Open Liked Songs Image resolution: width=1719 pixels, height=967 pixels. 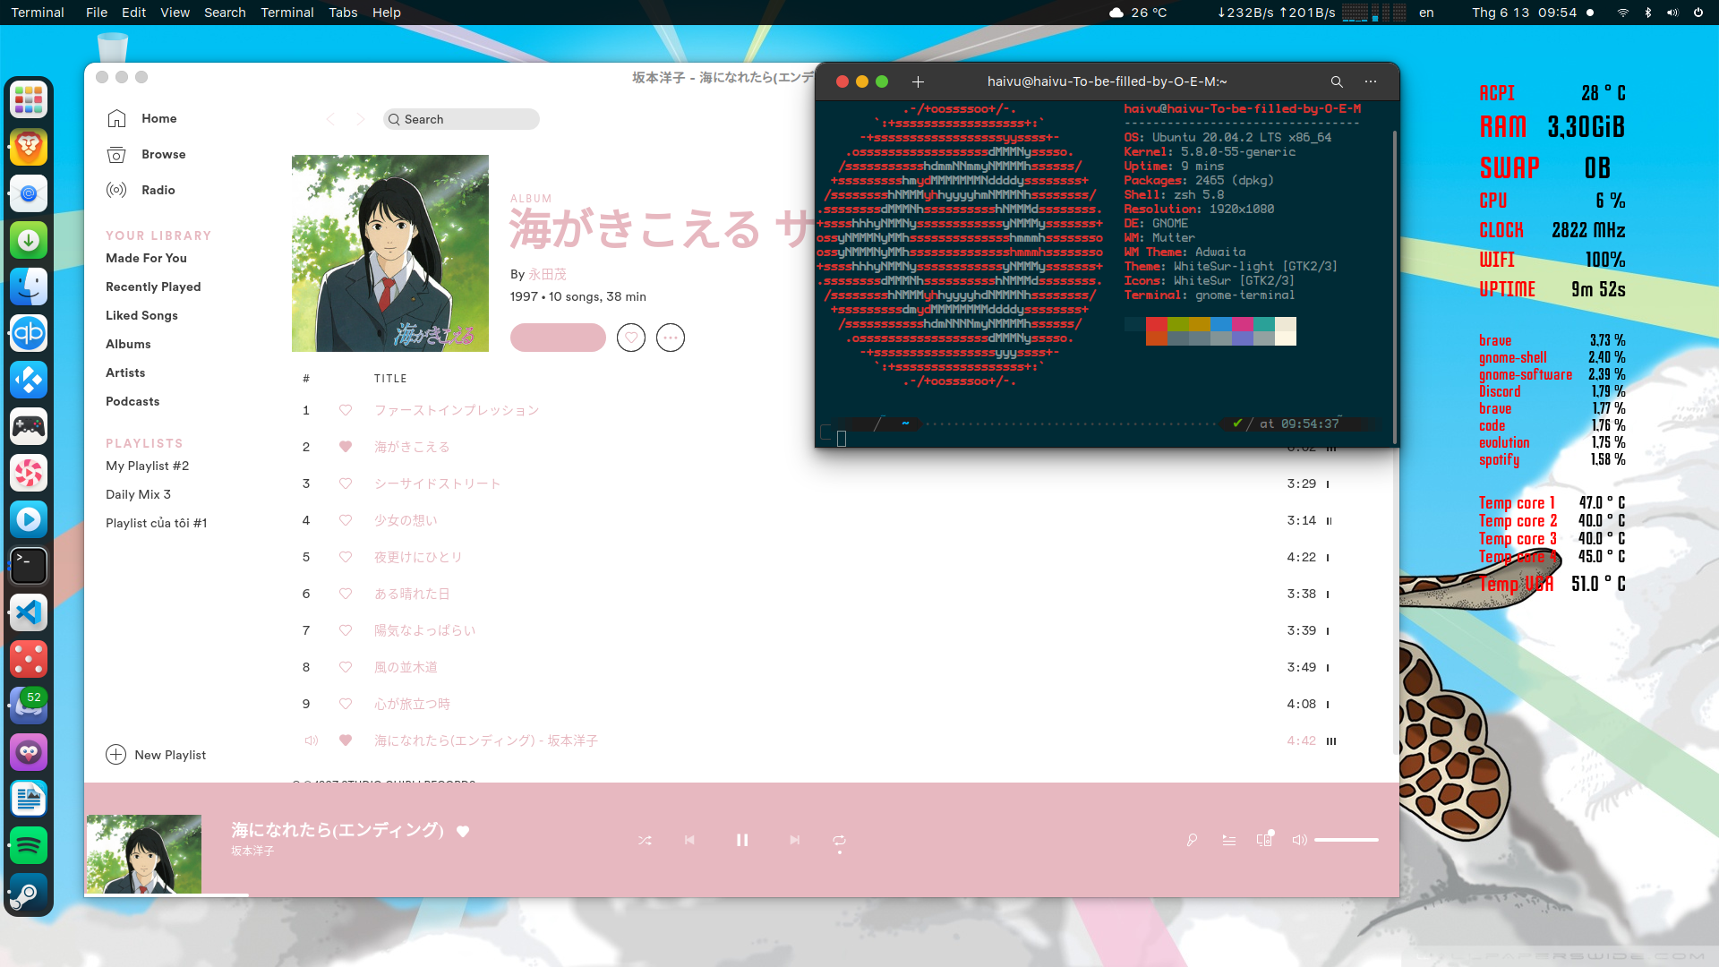tap(141, 315)
